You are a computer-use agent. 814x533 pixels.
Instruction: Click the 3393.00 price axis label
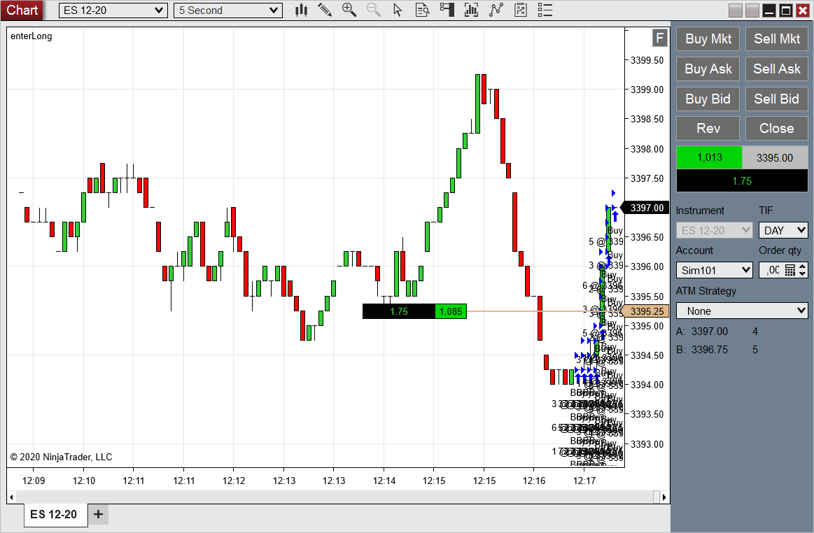coord(647,444)
